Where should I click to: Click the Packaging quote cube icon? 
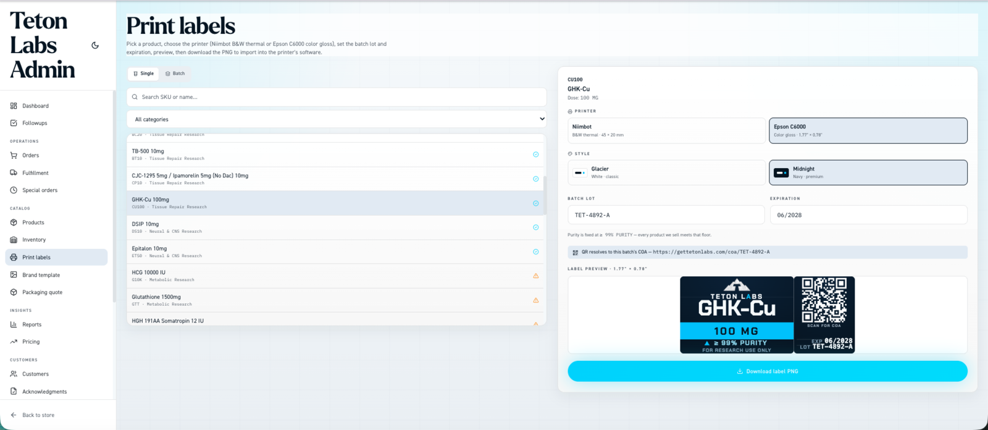[x=14, y=292]
